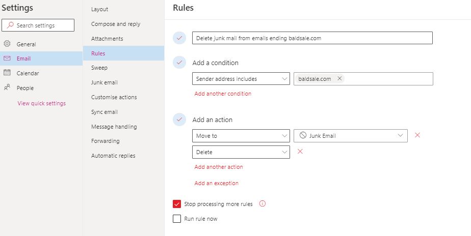
Task: Click Add another condition link
Action: 223,94
